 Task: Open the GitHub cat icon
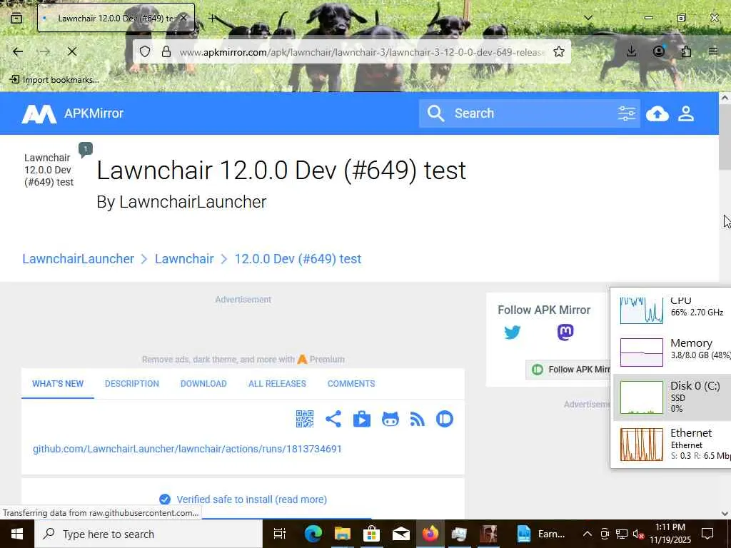[390, 419]
